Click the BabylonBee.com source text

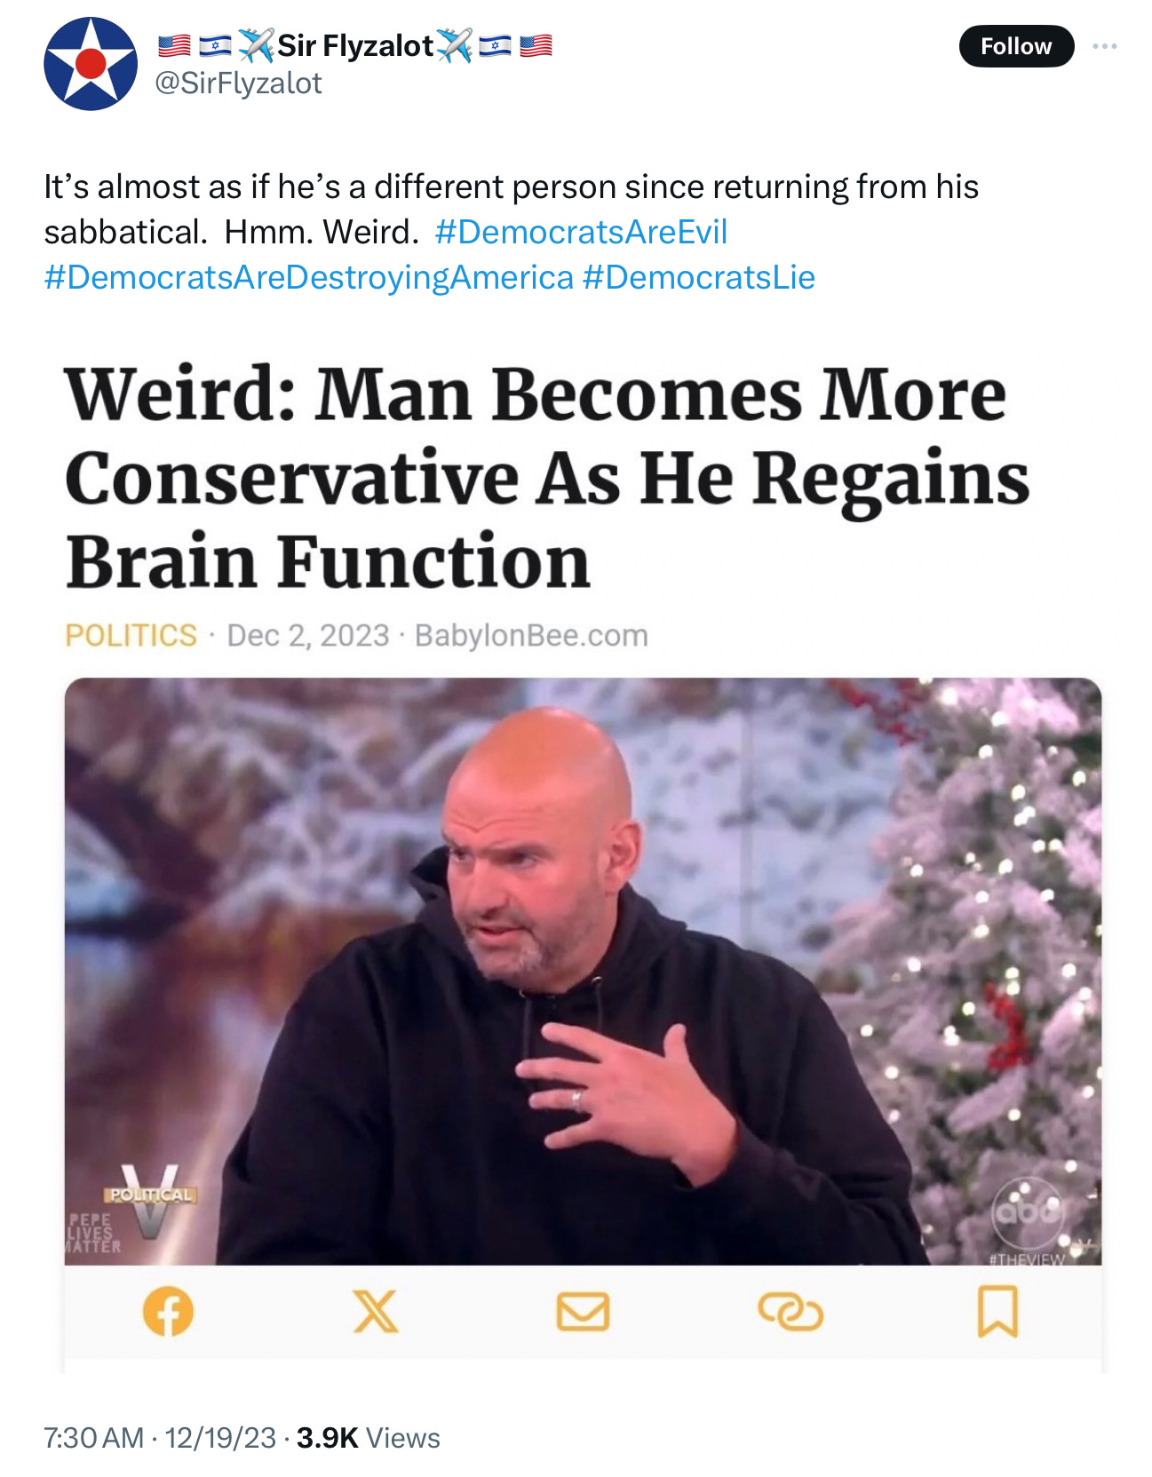pos(531,635)
